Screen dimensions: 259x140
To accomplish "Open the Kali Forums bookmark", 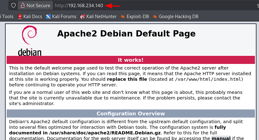I will tap(61, 17).
